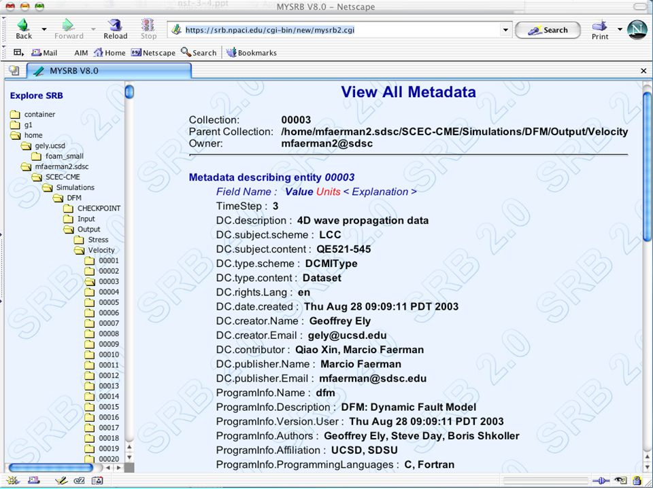The height and width of the screenshot is (489, 653).
Task: Click the Mail component icon in status bar
Action: (34, 481)
